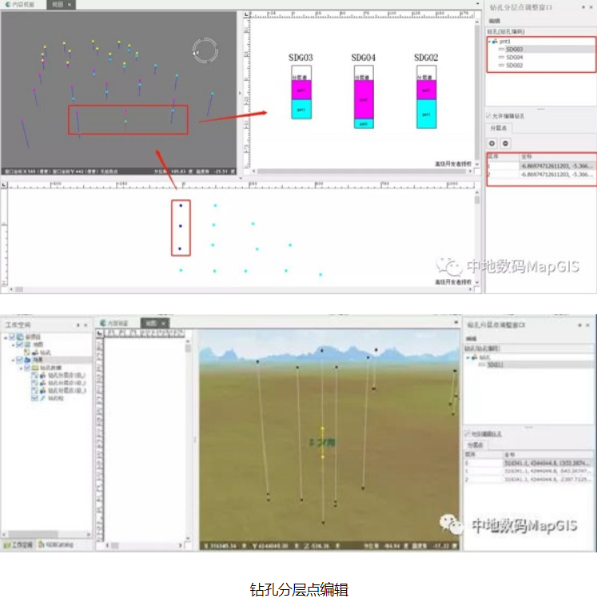Open the 分层点 tab in upper panel

[x=499, y=128]
